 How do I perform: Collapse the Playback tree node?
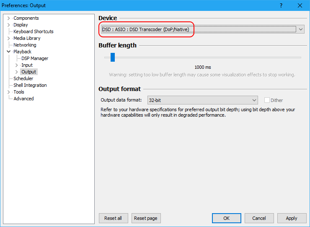pos(8,52)
